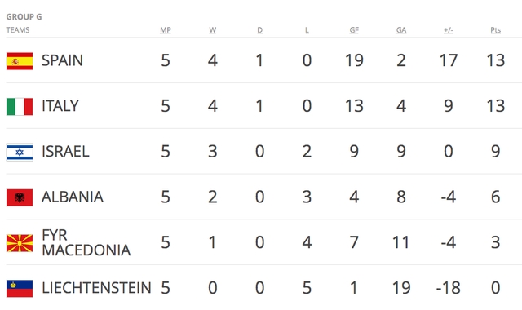Click the W column header
The height and width of the screenshot is (310, 522).
[x=213, y=30]
